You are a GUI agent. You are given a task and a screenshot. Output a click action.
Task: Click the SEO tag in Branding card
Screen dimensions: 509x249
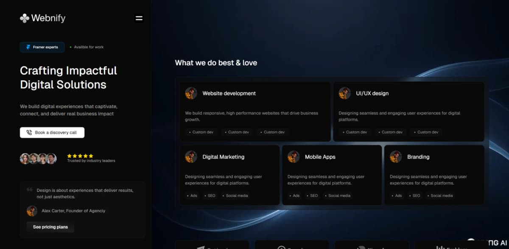(415, 196)
